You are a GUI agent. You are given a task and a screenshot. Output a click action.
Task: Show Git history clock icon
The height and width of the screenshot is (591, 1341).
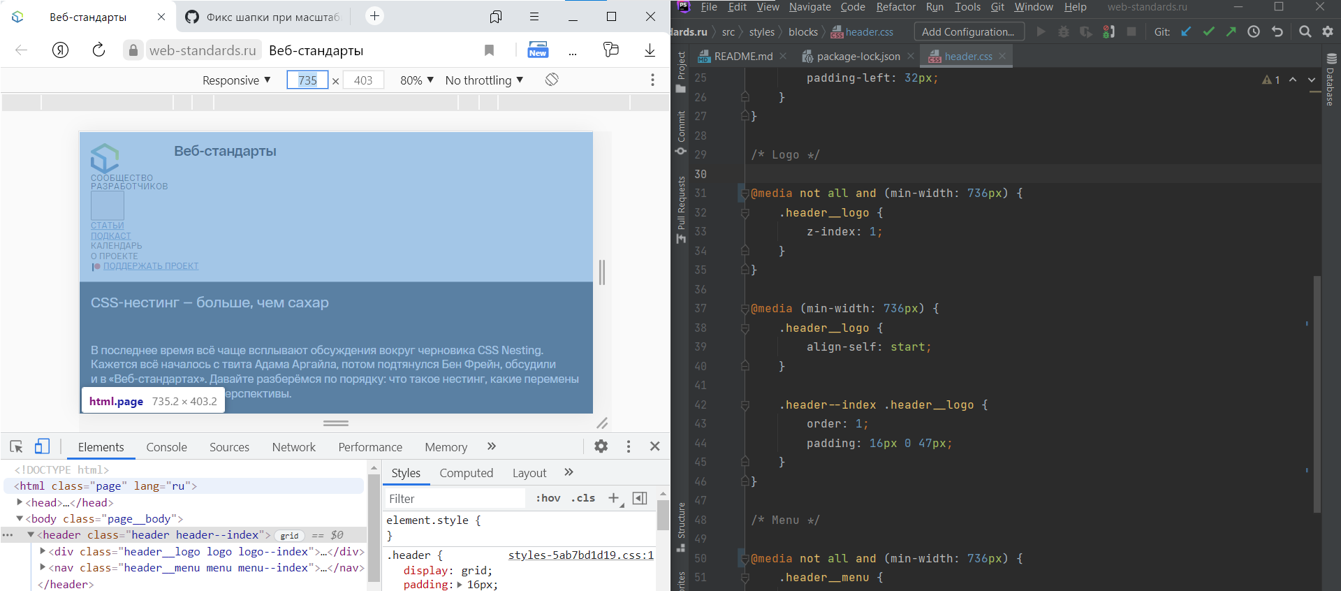pyautogui.click(x=1254, y=31)
